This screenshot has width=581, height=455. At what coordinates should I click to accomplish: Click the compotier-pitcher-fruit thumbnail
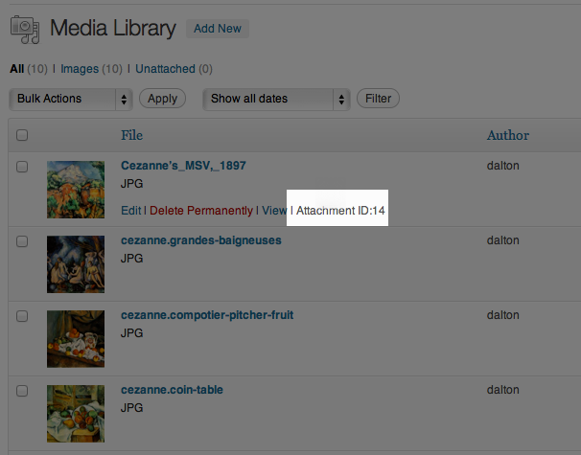[76, 338]
